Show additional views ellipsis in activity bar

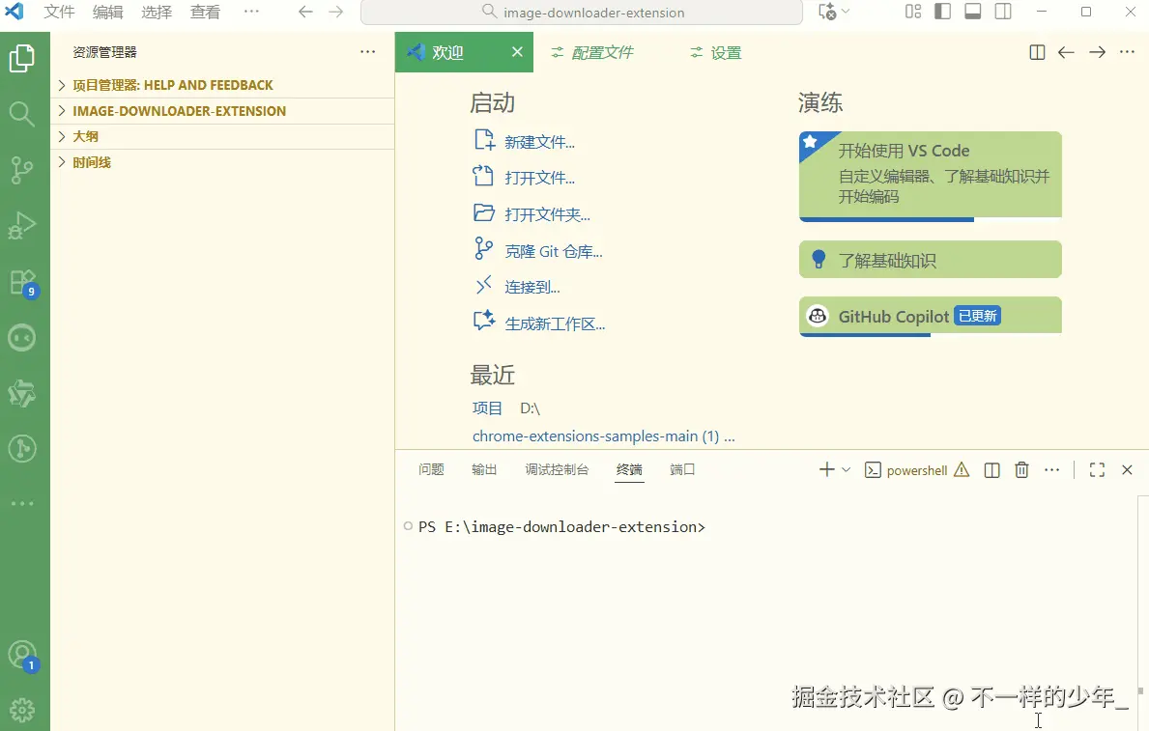click(22, 504)
